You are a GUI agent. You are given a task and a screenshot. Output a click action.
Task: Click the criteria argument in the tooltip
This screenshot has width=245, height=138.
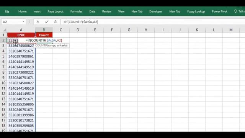[x=62, y=46]
